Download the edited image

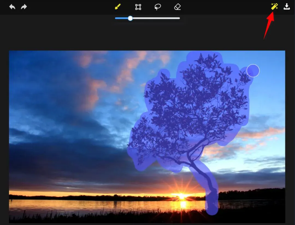point(287,7)
